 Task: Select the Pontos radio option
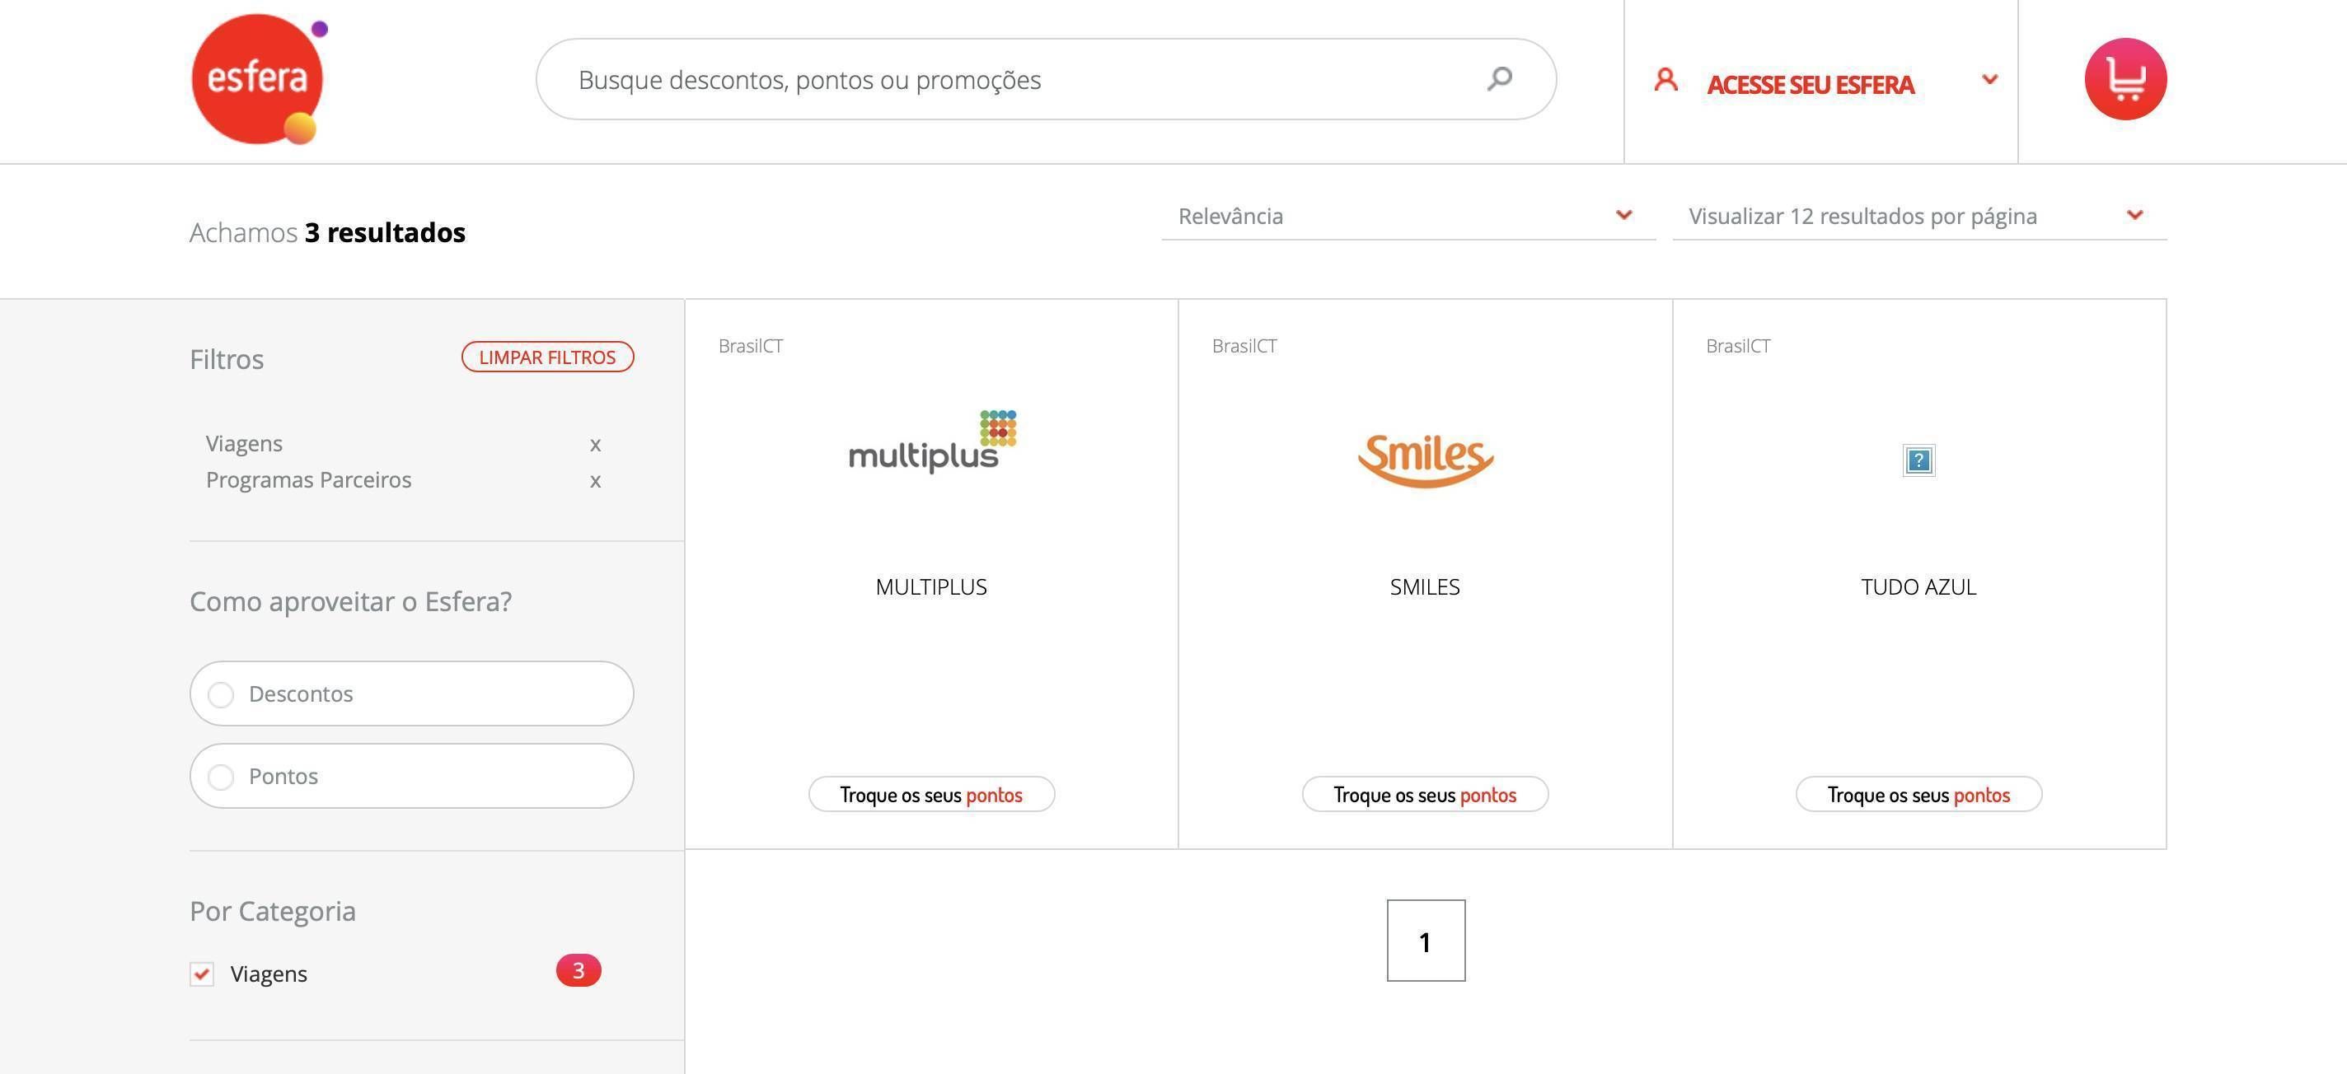412,776
